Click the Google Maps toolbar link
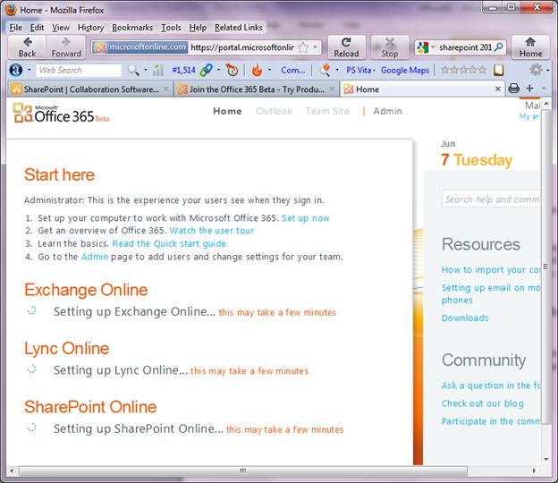558x483 pixels. [x=405, y=70]
